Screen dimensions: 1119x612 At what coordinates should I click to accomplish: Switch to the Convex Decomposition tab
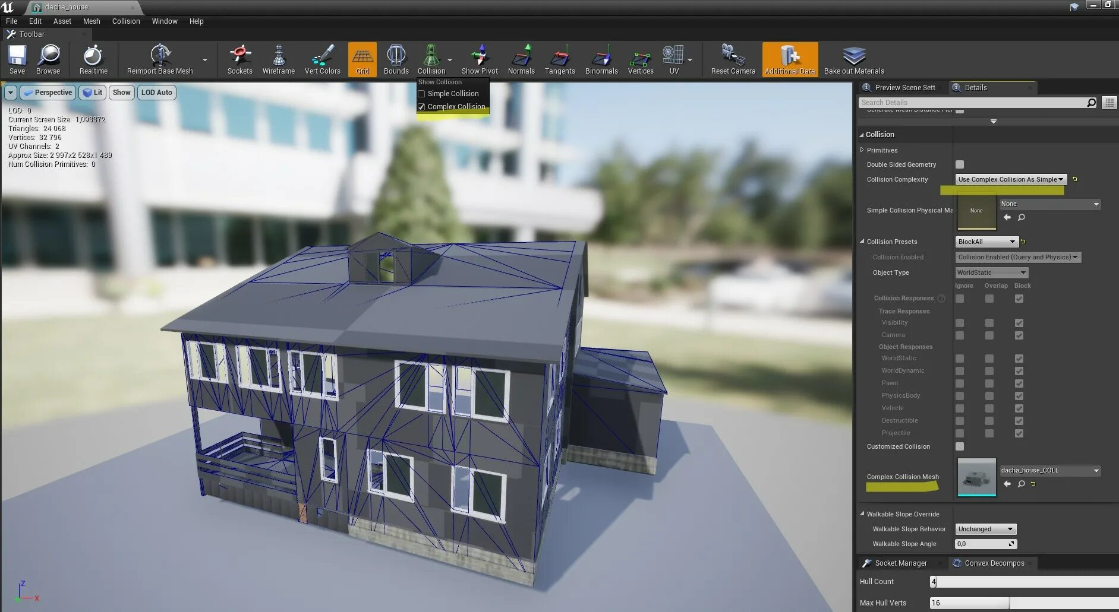click(994, 563)
